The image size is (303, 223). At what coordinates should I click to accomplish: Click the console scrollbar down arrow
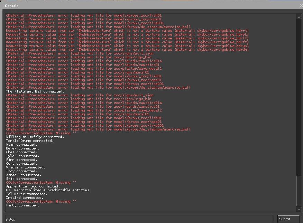(x=299, y=209)
